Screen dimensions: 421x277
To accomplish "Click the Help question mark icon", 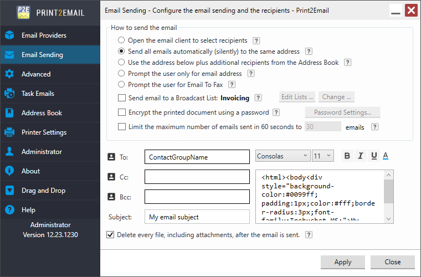I will click(9, 209).
